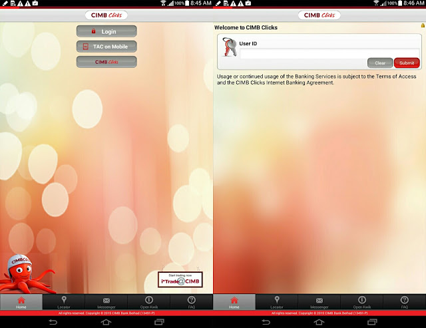
Task: Open FAQ tab on right screen
Action: pos(405,302)
